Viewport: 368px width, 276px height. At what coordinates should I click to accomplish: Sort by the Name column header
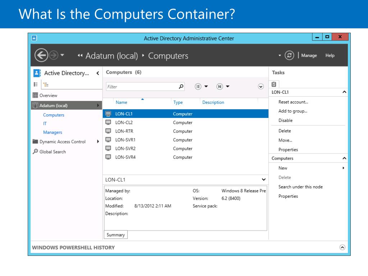click(121, 102)
